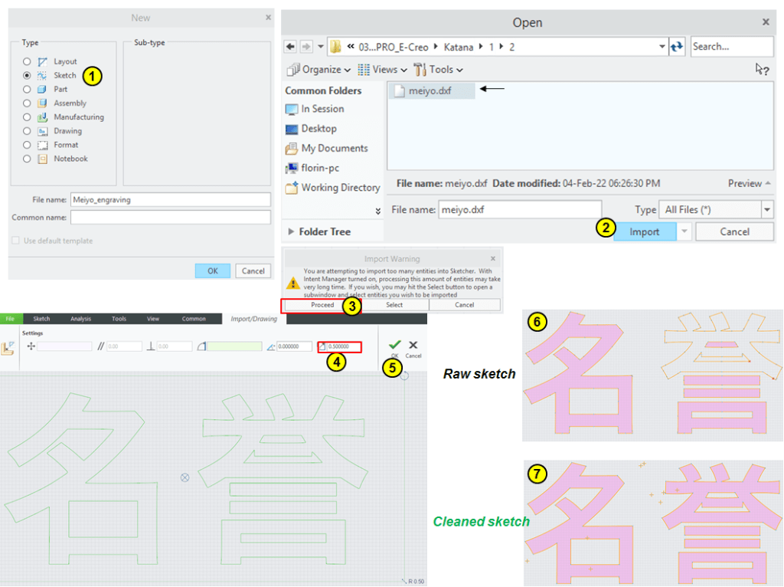Screen dimensions: 784x587
Task: Select the meiyo.dxf file in list
Action: click(430, 90)
